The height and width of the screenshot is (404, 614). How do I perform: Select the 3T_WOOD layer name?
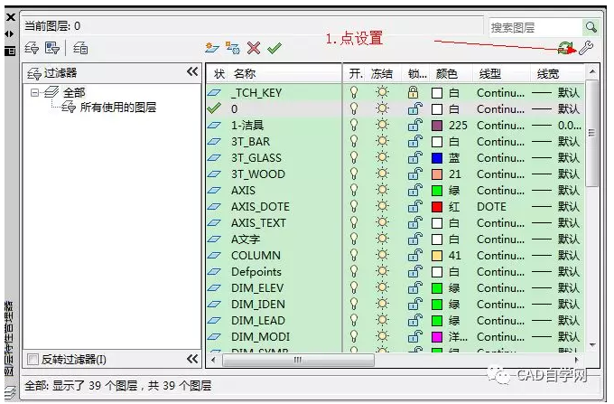(258, 174)
